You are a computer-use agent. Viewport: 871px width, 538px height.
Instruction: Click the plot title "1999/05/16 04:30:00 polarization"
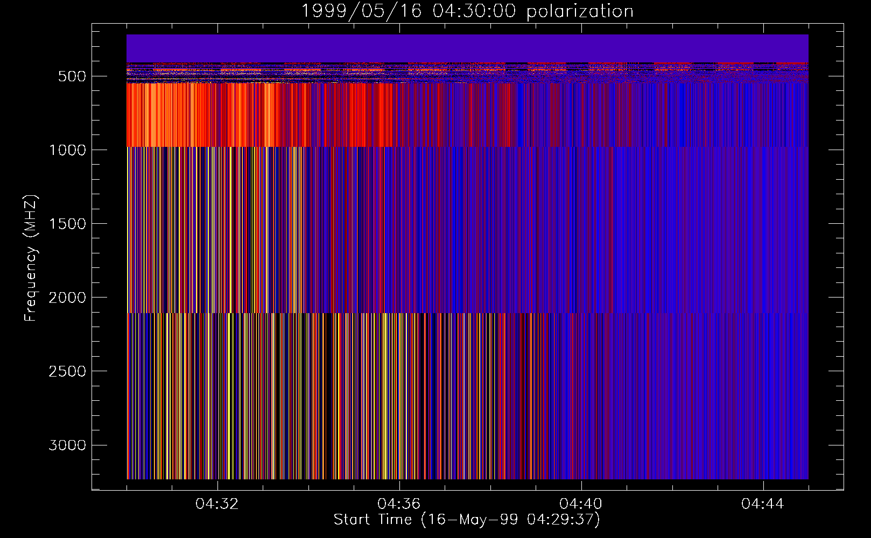click(x=467, y=11)
